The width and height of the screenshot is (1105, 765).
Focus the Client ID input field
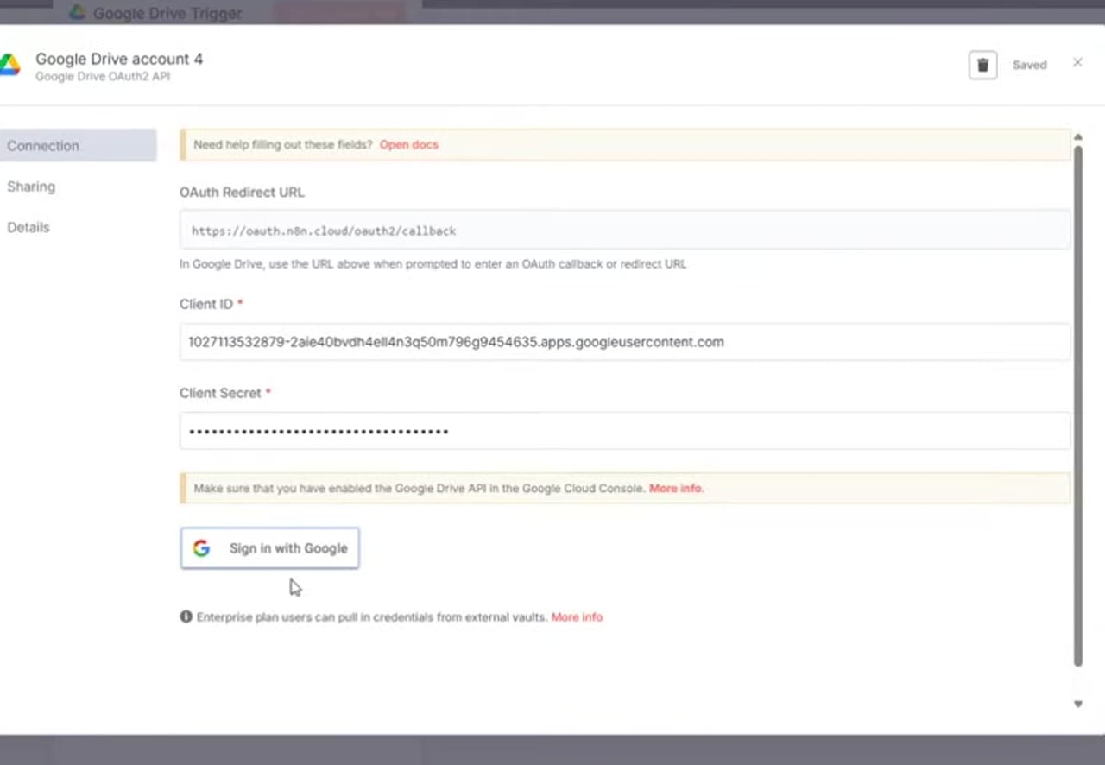pyautogui.click(x=625, y=342)
